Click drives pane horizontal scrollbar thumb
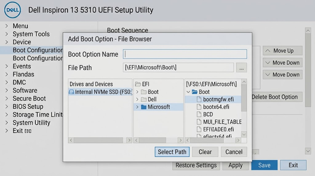Image resolution: width=315 pixels, height=176 pixels. tap(98, 140)
